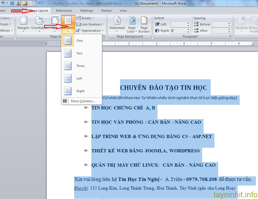Click the Indent Left input field
Viewport: 258px width, 199px height.
pos(179,24)
